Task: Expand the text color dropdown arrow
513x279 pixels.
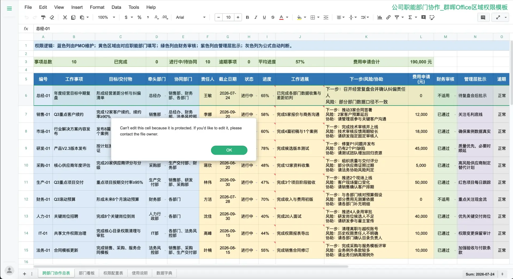Action: pos(287,17)
